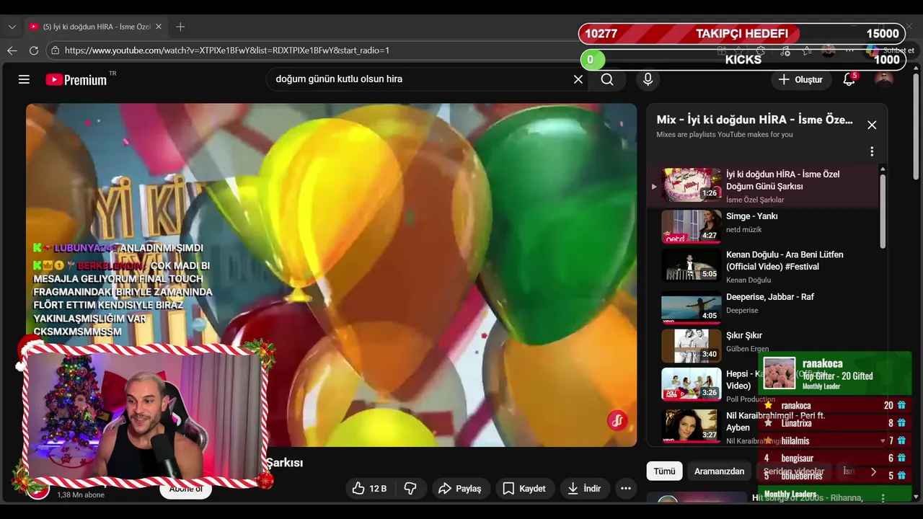This screenshot has height=519, width=923.
Task: Click 1,38 Mn abone subscriber count
Action: (x=79, y=495)
